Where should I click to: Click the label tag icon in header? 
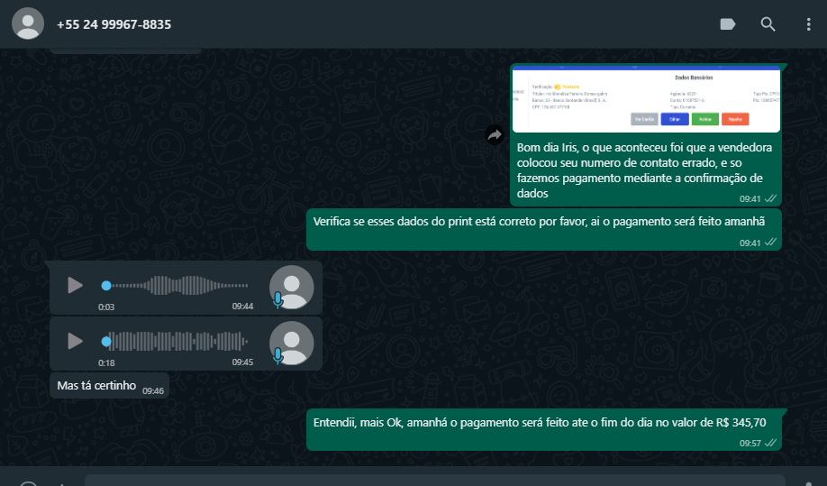728,24
